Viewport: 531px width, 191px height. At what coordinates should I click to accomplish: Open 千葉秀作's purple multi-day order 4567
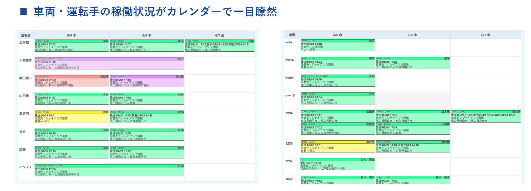[109, 63]
